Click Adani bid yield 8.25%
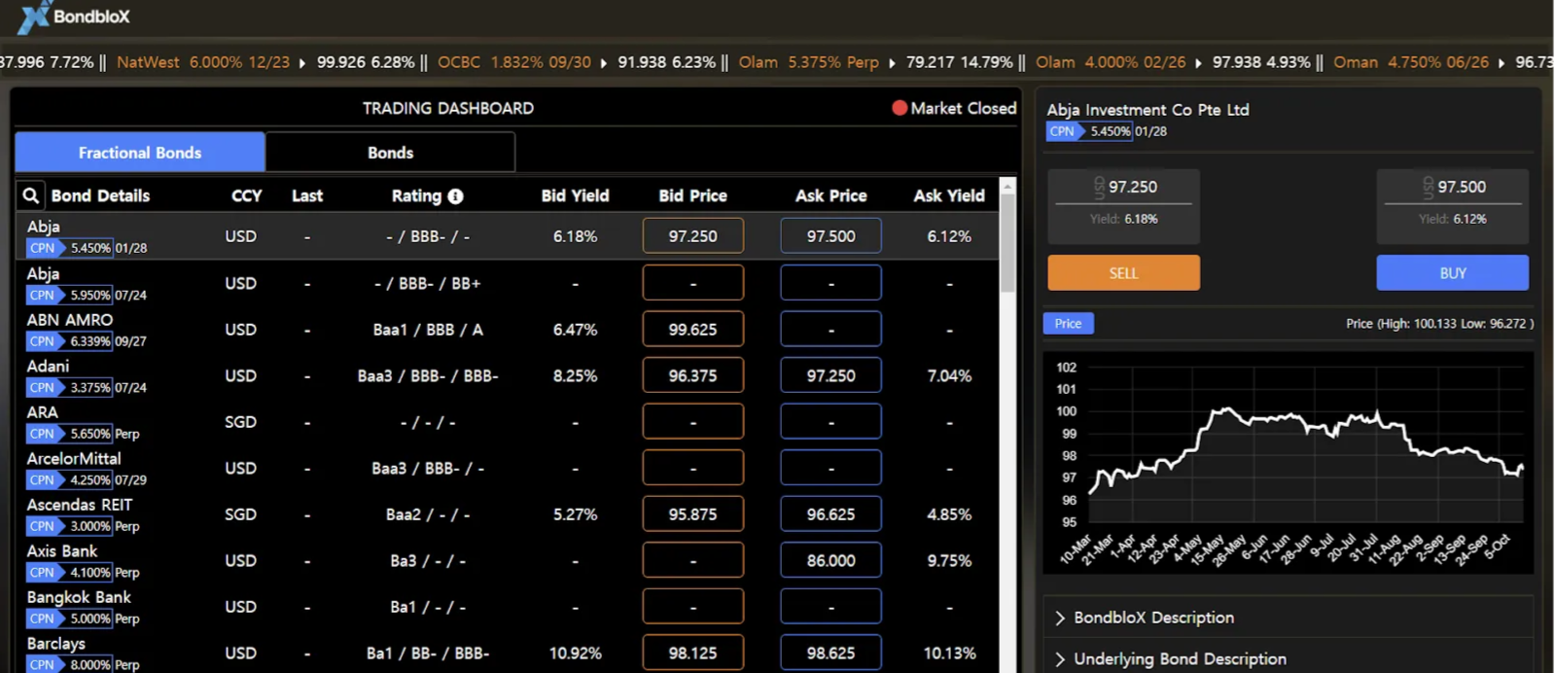The height and width of the screenshot is (673, 1555). [575, 376]
